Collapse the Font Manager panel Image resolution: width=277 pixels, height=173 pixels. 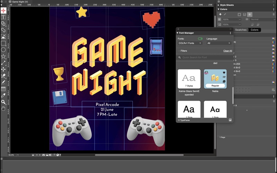(x=178, y=33)
